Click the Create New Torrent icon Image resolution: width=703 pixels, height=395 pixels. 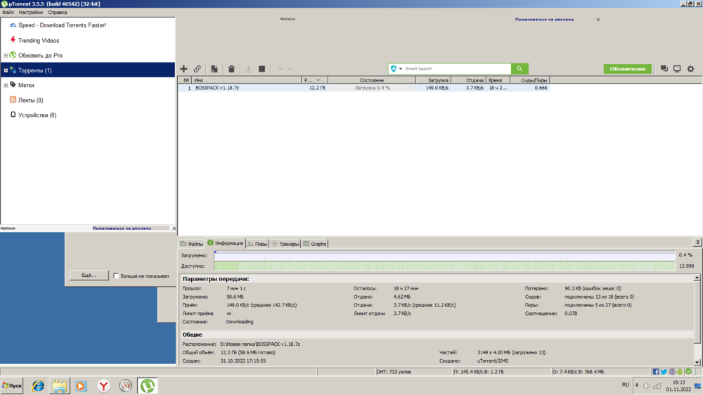pos(214,69)
